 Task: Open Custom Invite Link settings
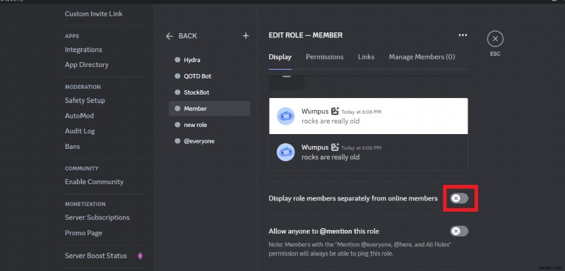(x=94, y=13)
